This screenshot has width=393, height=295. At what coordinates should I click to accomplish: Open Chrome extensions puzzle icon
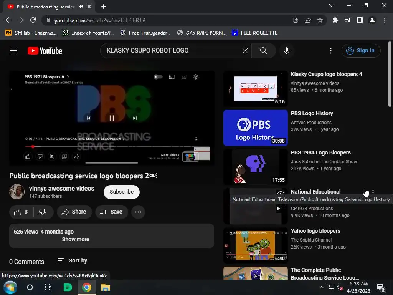(x=335, y=20)
